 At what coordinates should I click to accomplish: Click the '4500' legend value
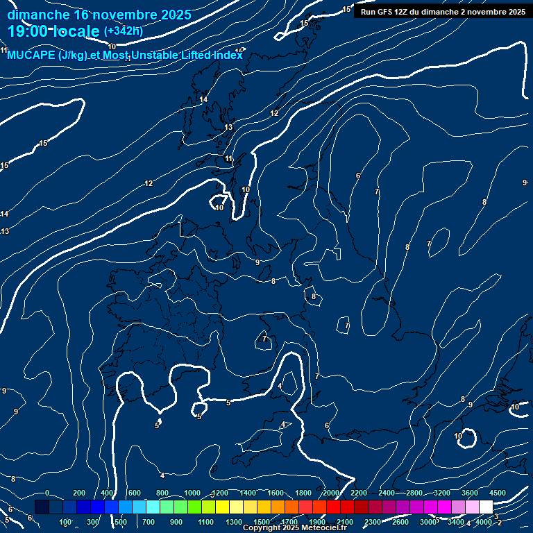(498, 493)
